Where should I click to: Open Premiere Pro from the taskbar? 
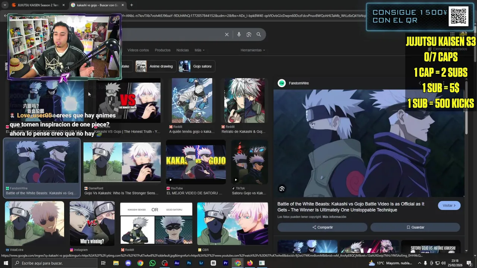(x=225, y=263)
